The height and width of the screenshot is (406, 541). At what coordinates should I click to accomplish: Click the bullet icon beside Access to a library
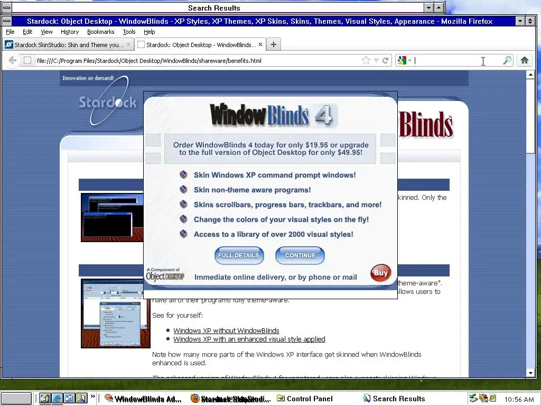[183, 234]
